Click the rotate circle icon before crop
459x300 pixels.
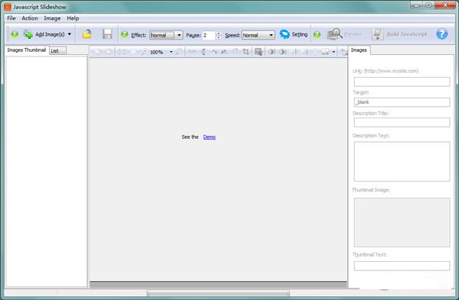click(x=236, y=52)
